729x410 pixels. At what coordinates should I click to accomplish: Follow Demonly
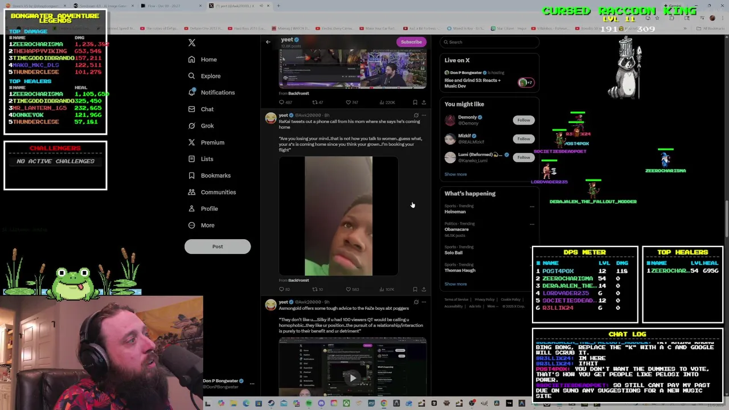click(x=523, y=120)
